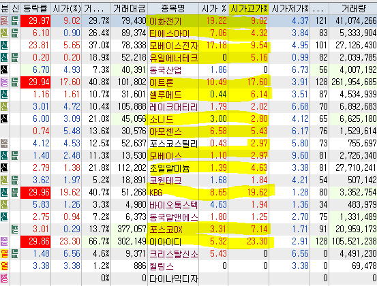Sort by highlighted 시가고가% column header
This screenshot has width=377, height=286.
click(249, 9)
